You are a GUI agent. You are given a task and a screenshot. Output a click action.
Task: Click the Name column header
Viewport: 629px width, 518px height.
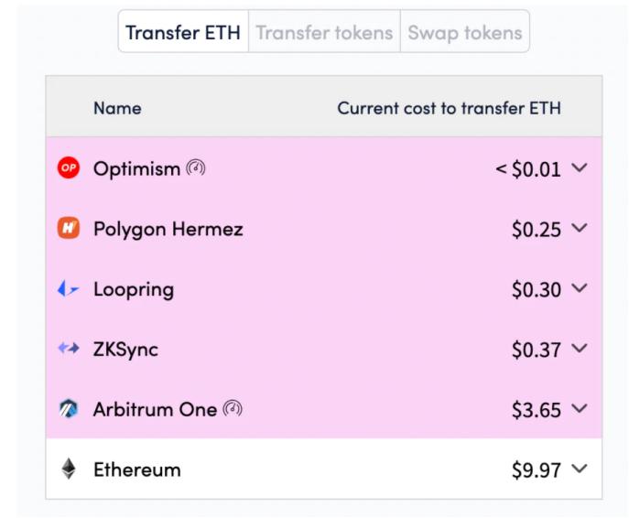tap(117, 108)
